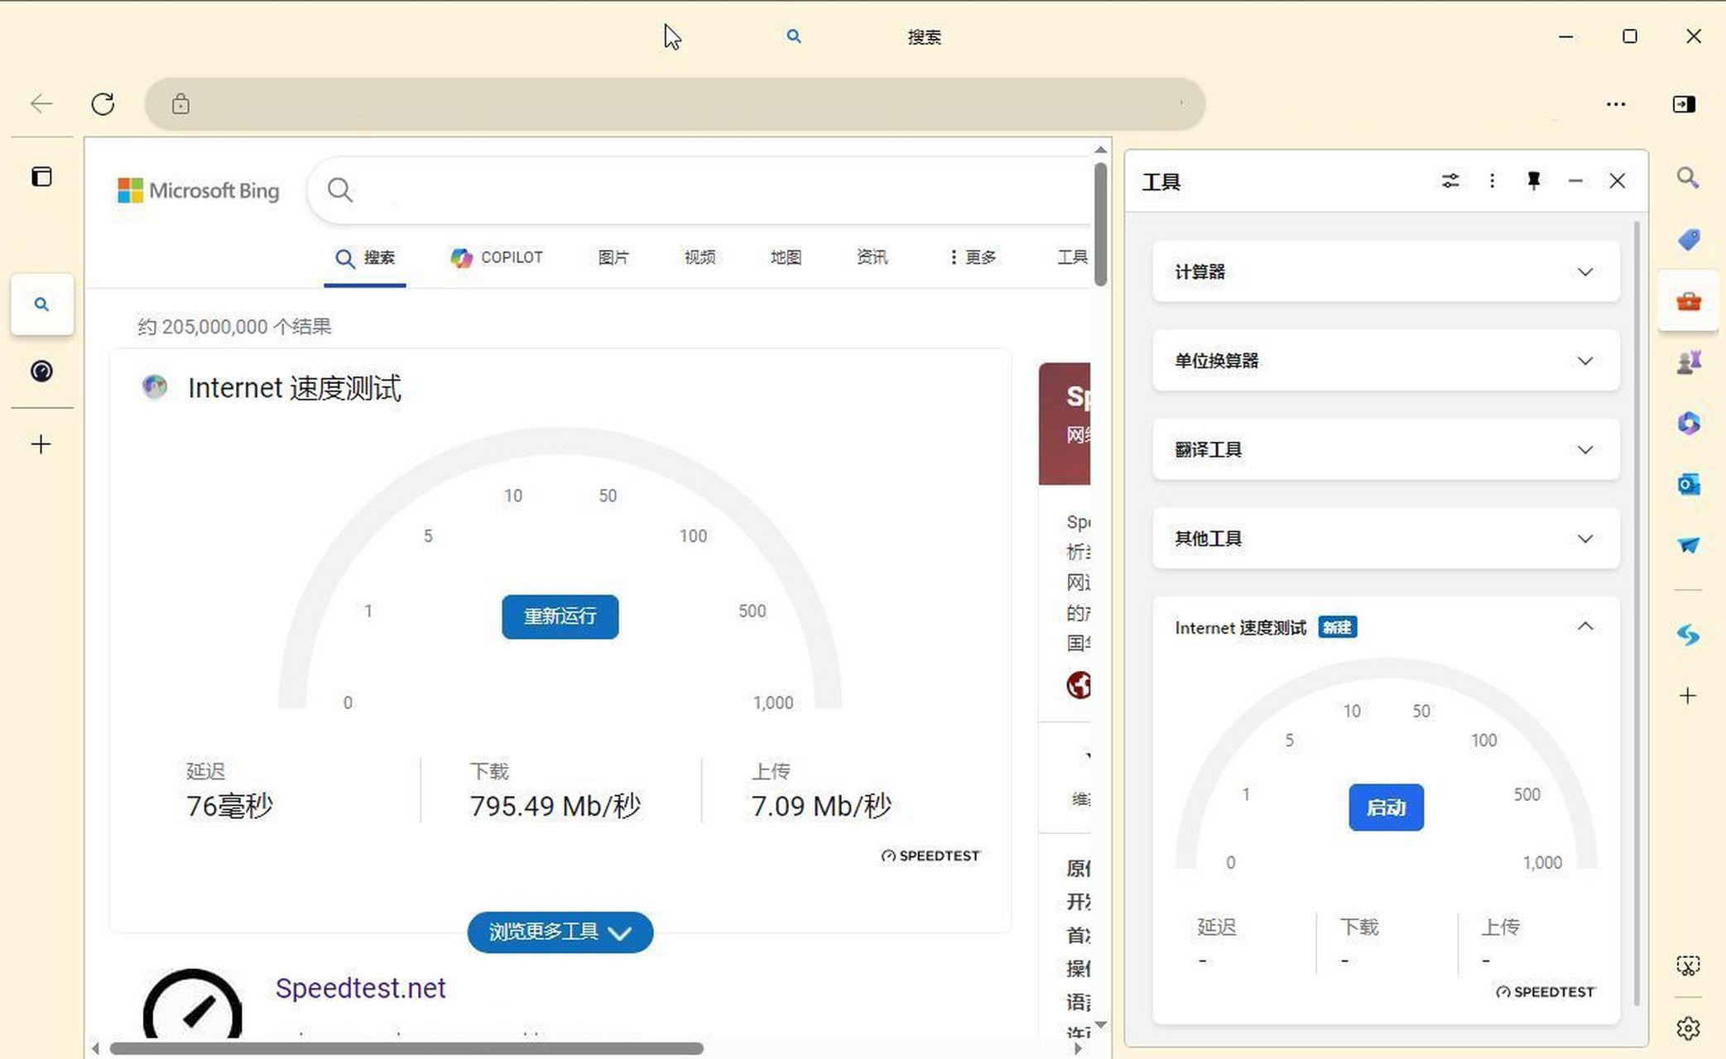Viewport: 1726px width, 1059px height.
Task: Click the Tools panel vertical scrollbar
Action: (1637, 613)
